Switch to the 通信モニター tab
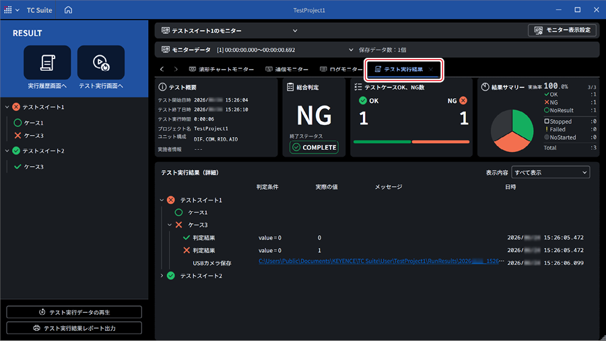 tap(287, 69)
